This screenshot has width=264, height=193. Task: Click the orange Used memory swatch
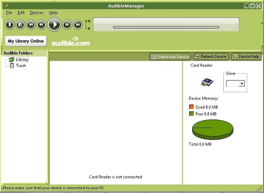[x=191, y=107]
